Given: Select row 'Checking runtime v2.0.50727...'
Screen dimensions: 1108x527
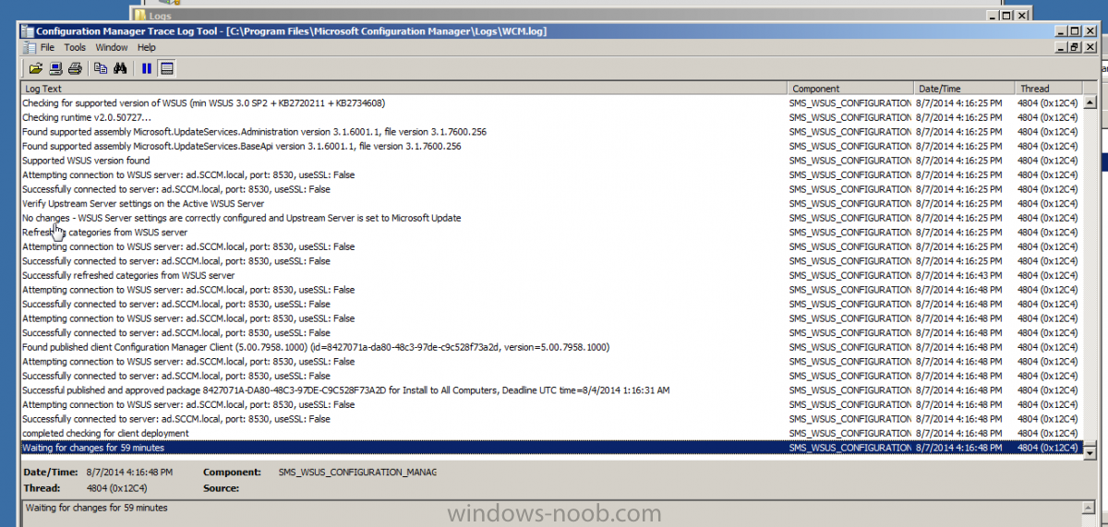Looking at the screenshot, I should click(x=551, y=117).
